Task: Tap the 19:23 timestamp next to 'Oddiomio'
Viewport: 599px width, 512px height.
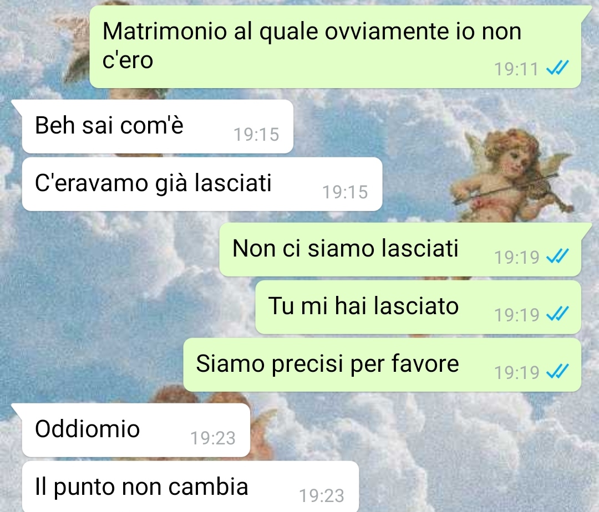Action: [x=213, y=438]
